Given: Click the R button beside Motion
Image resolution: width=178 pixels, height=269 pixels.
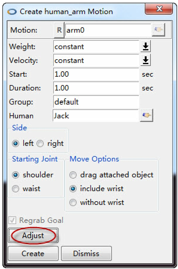Looking at the screenshot, I should 59,30.
